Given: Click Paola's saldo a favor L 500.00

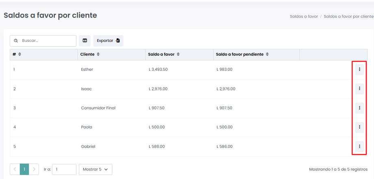Looking at the screenshot, I should coord(157,127).
